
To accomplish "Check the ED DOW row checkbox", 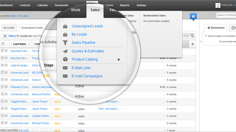I will (2, 72).
